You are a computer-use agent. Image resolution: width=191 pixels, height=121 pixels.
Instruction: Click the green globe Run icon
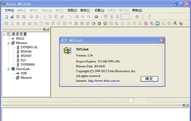[x=93, y=23]
